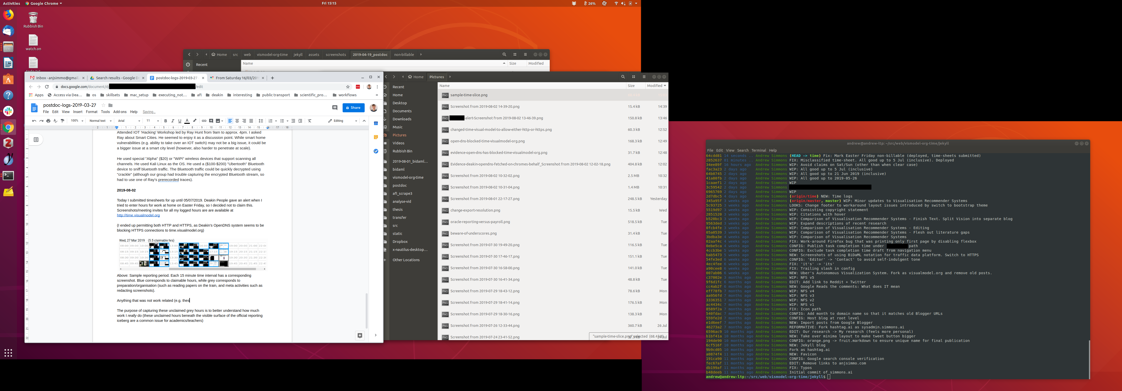This screenshot has width=1122, height=391.
Task: Click the add comment icon in toolbar
Action: click(x=211, y=121)
